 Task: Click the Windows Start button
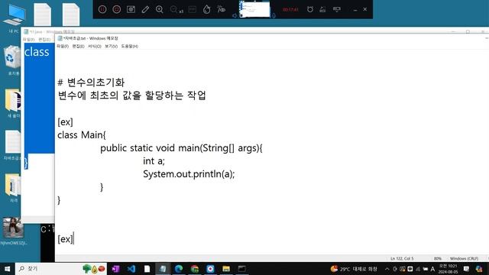pyautogui.click(x=8, y=269)
